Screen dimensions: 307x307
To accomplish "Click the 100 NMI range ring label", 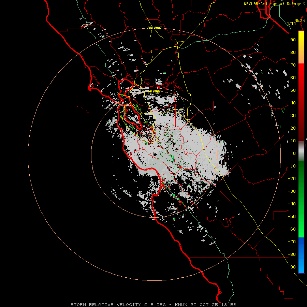I will [x=154, y=28].
